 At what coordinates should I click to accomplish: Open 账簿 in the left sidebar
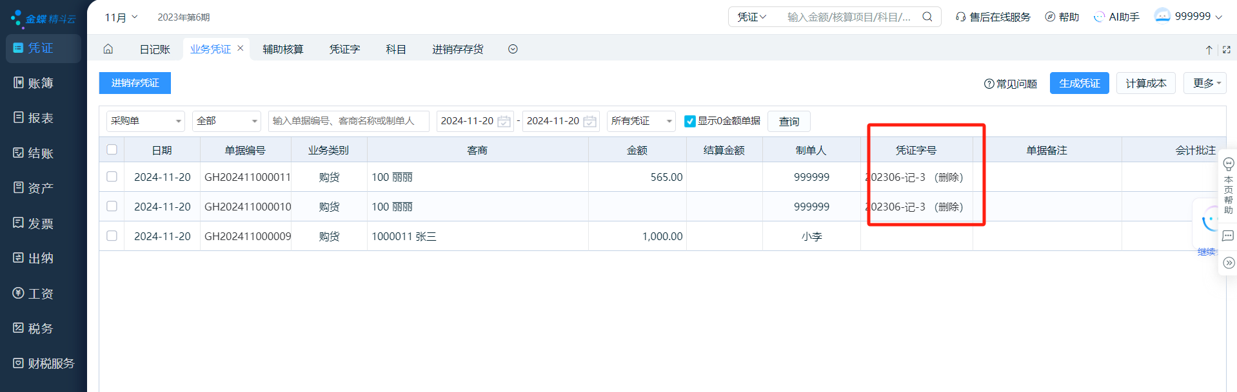[40, 83]
